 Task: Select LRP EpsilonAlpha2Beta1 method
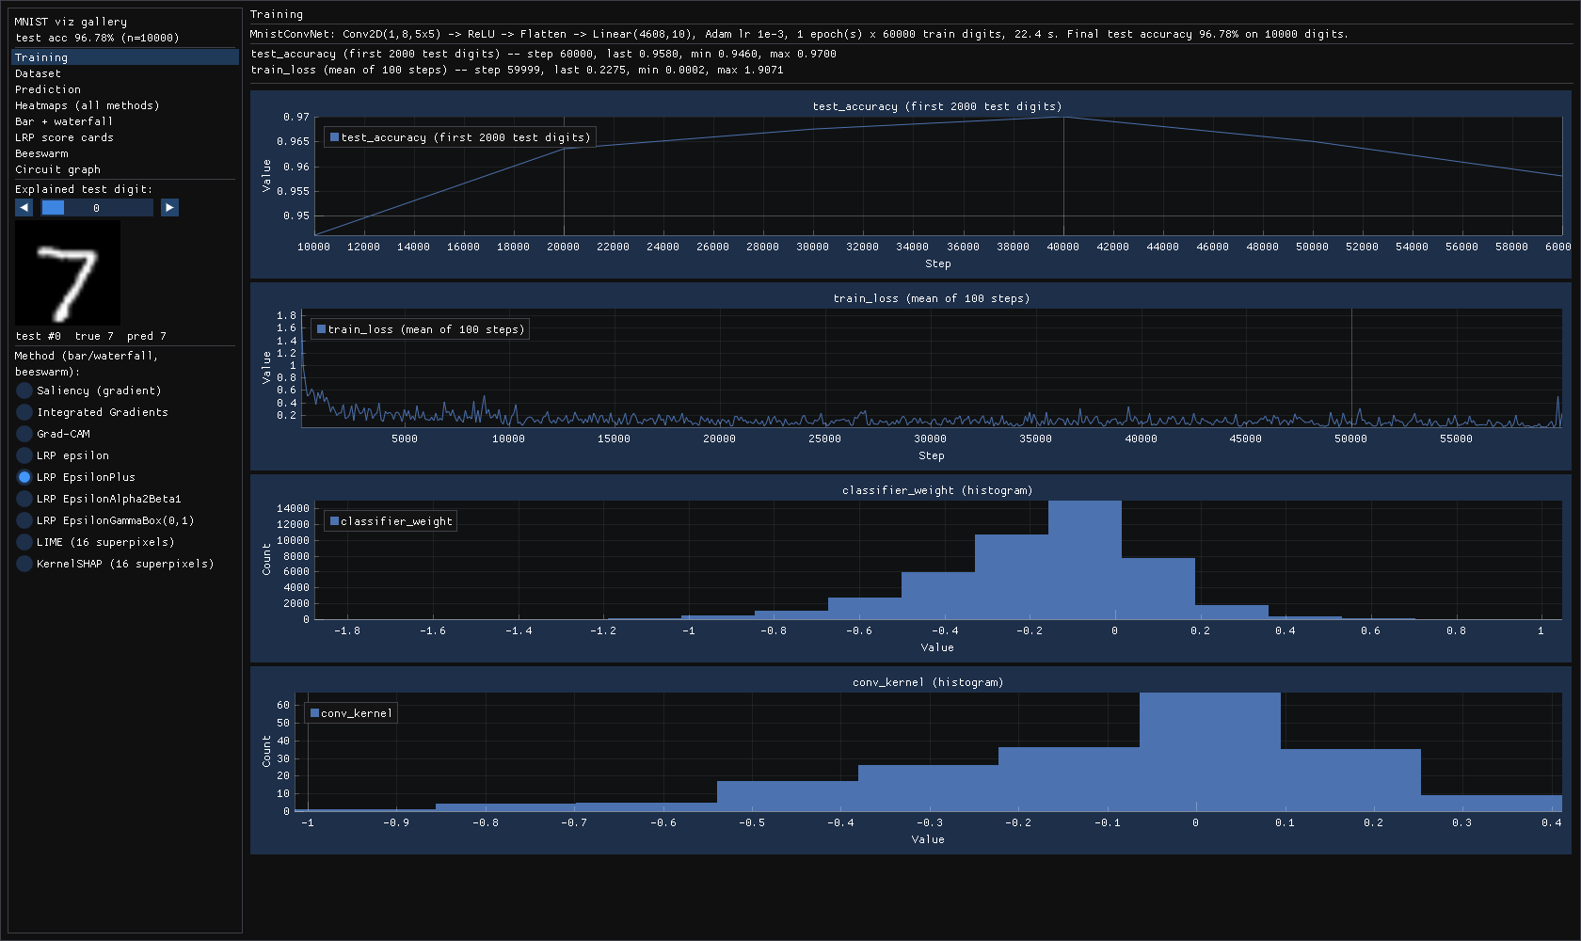[x=99, y=499]
